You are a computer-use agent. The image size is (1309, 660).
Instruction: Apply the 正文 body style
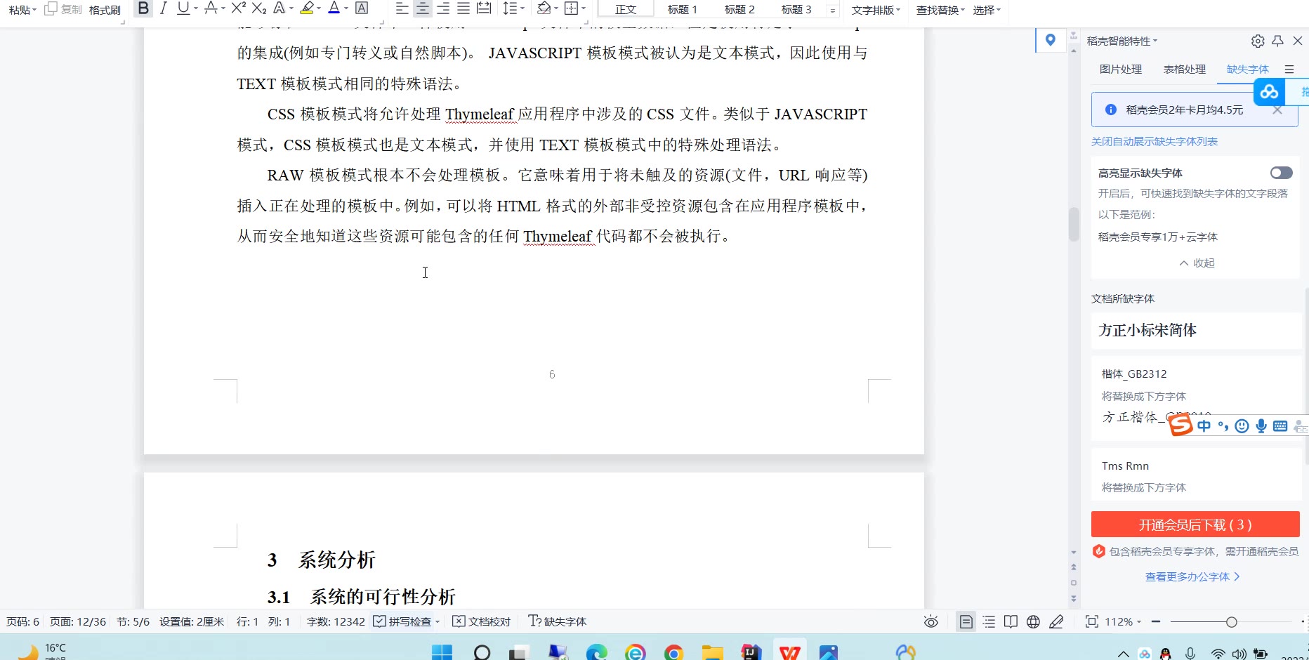(626, 9)
